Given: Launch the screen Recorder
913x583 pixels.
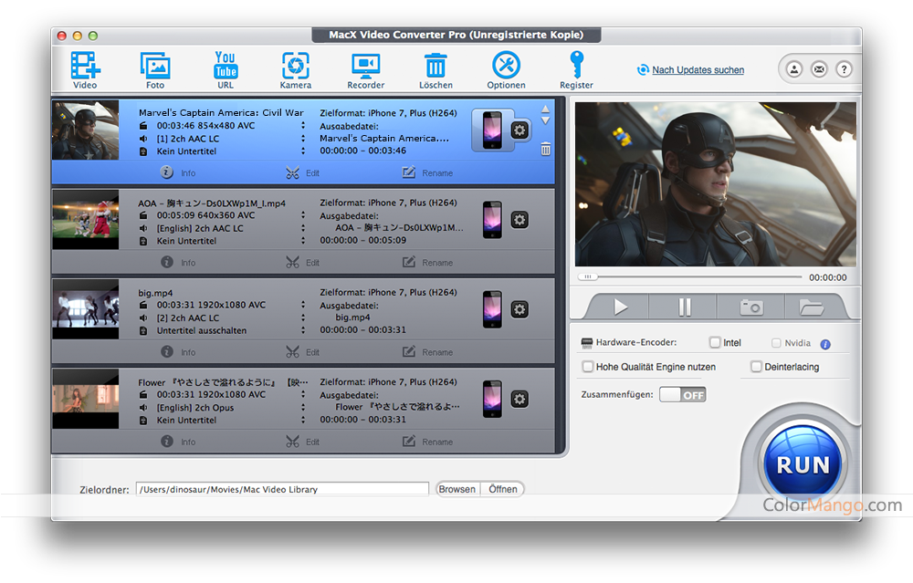Looking at the screenshot, I should pos(366,70).
